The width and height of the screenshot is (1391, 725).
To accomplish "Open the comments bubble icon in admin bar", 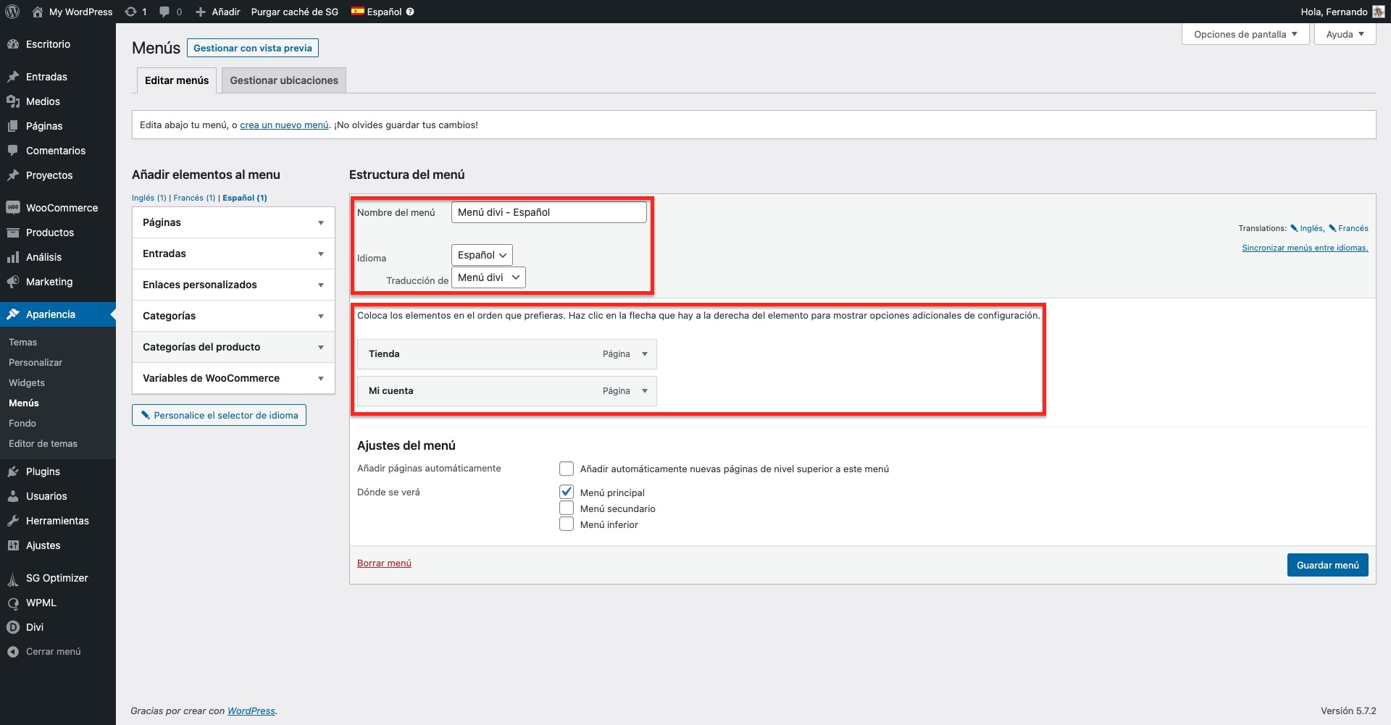I will coord(165,12).
